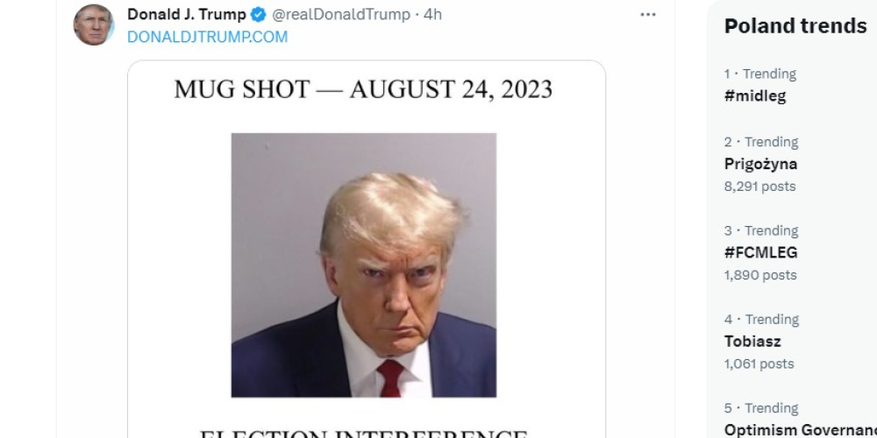Screen dimensions: 877x438
Task: Follow the DONALDJTRUMP.COM link
Action: (x=207, y=37)
